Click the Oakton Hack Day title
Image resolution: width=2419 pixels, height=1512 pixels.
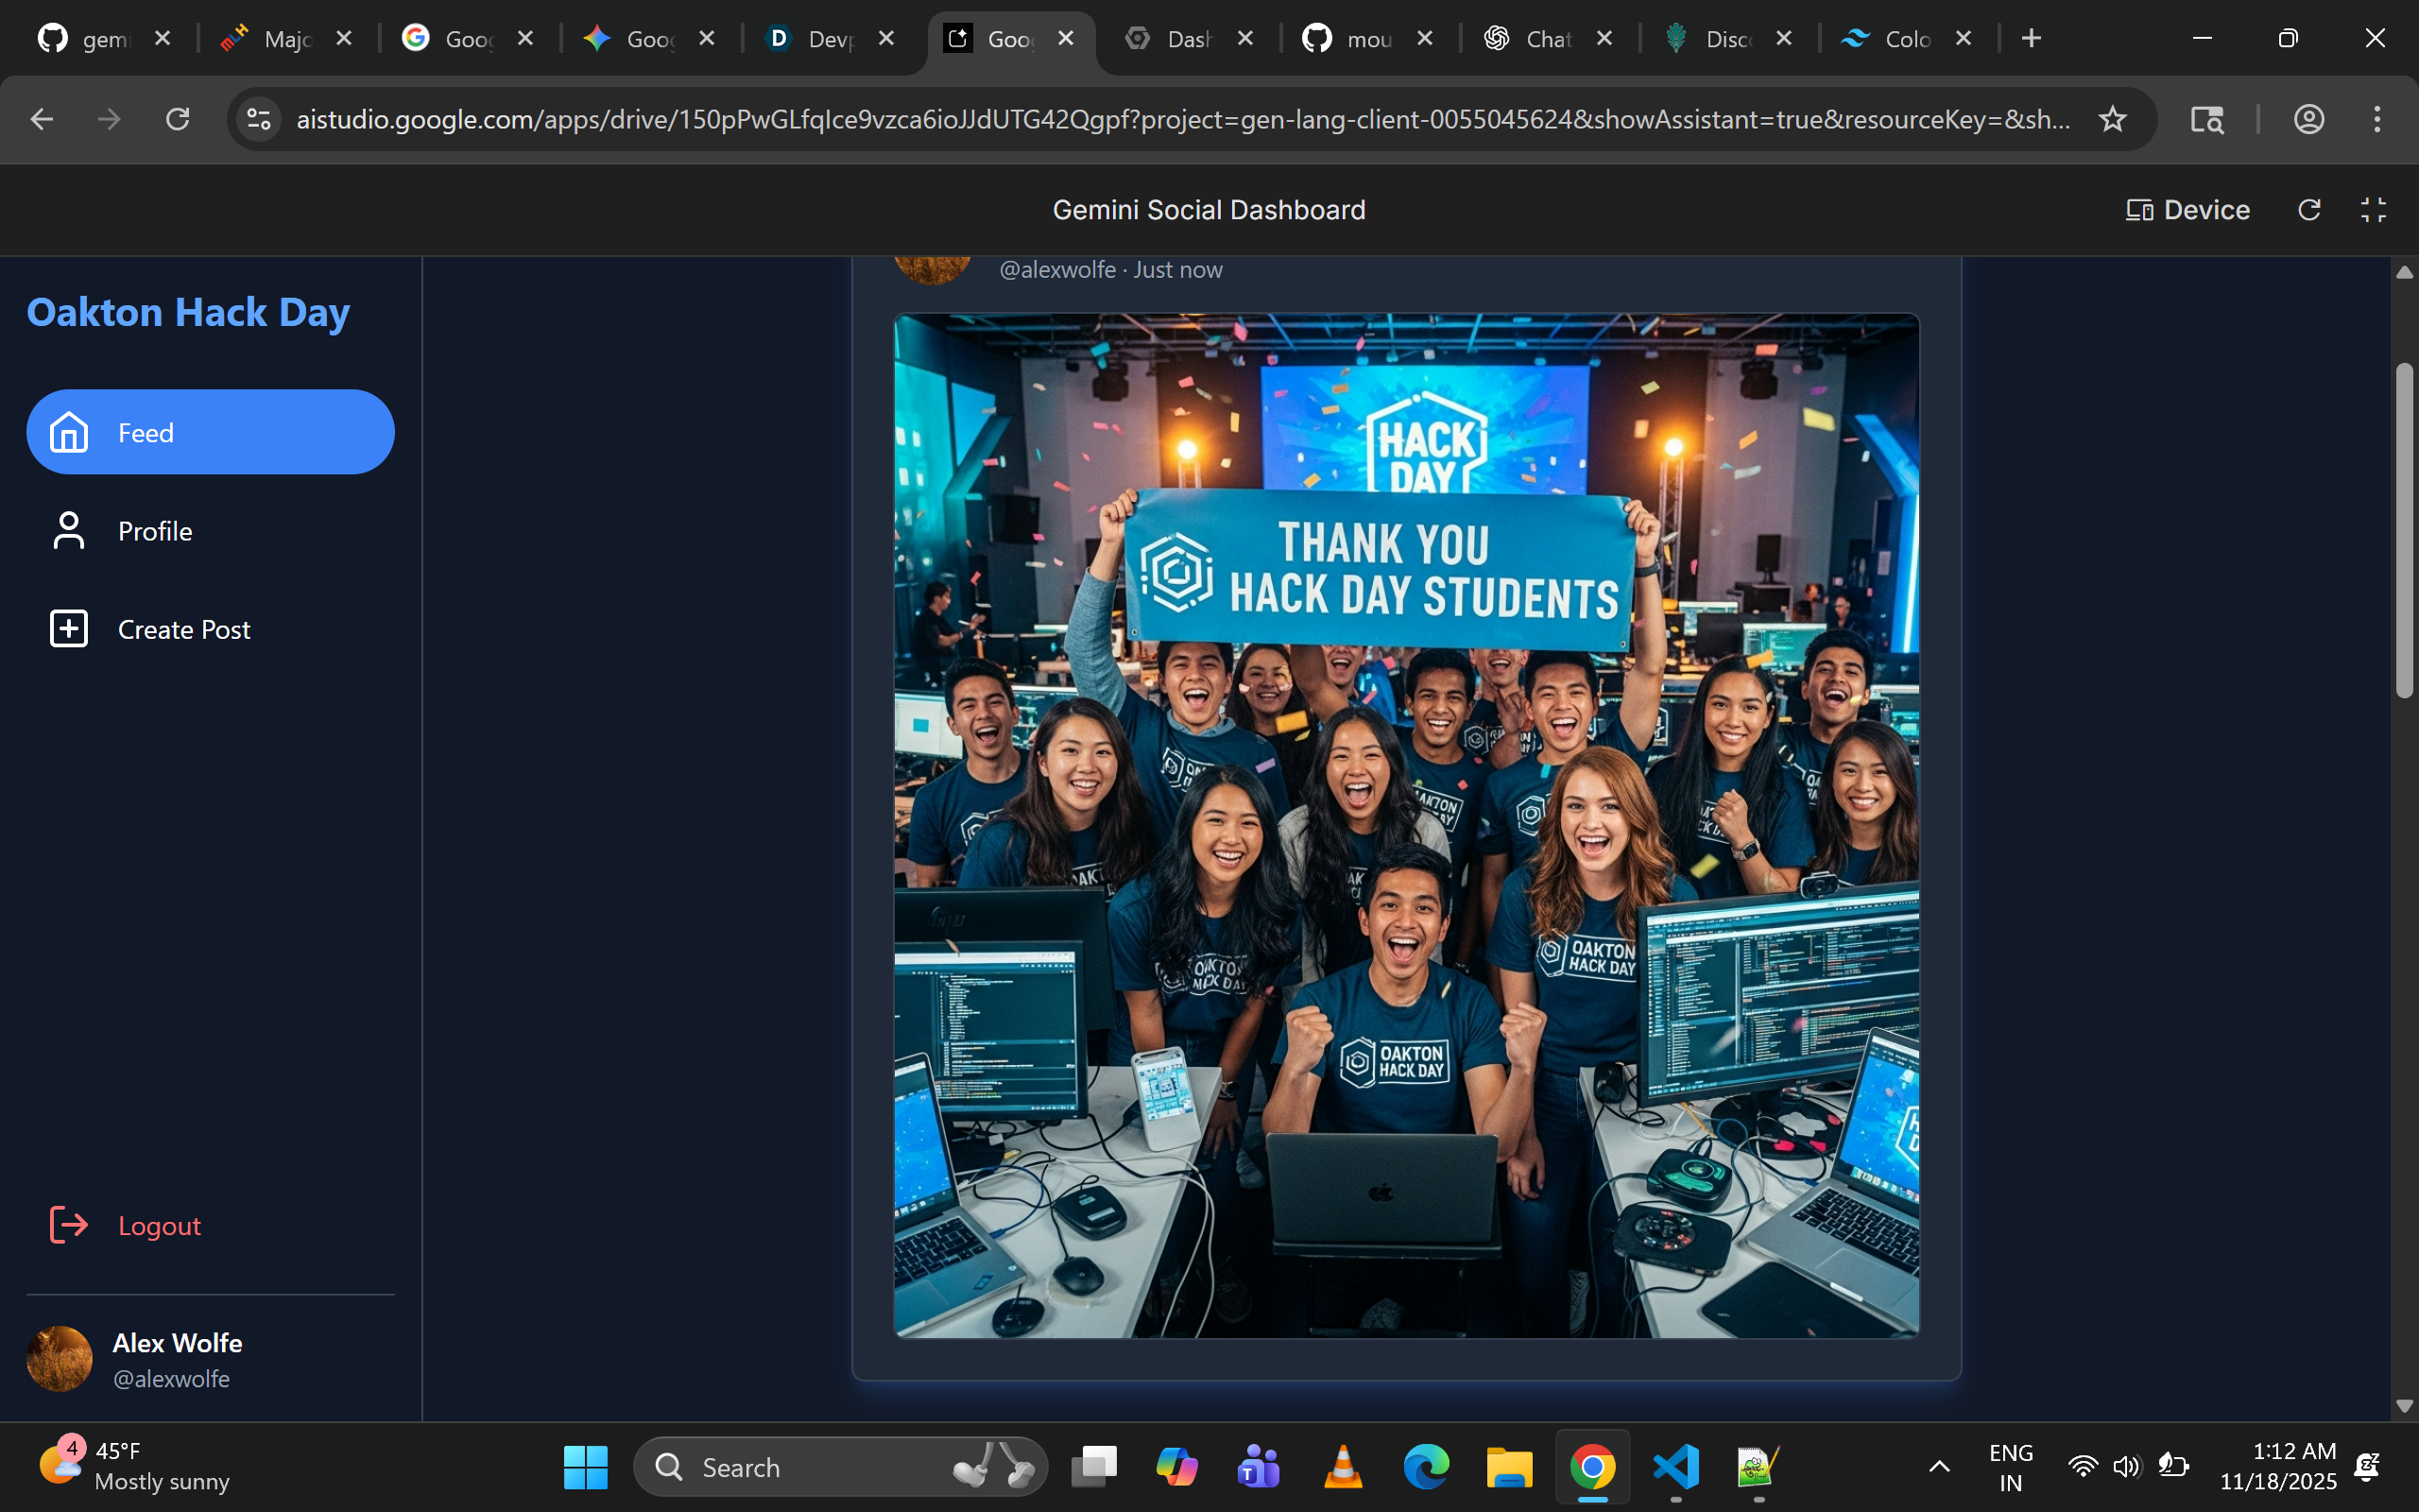pyautogui.click(x=188, y=313)
